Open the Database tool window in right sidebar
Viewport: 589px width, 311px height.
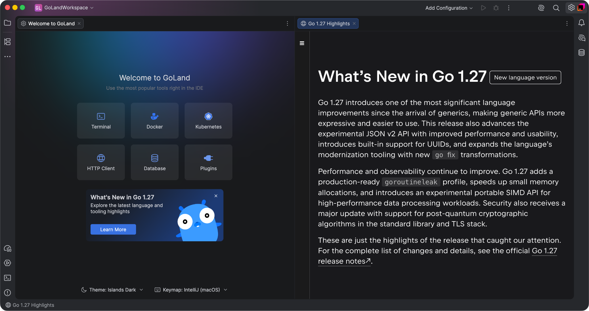click(x=582, y=53)
